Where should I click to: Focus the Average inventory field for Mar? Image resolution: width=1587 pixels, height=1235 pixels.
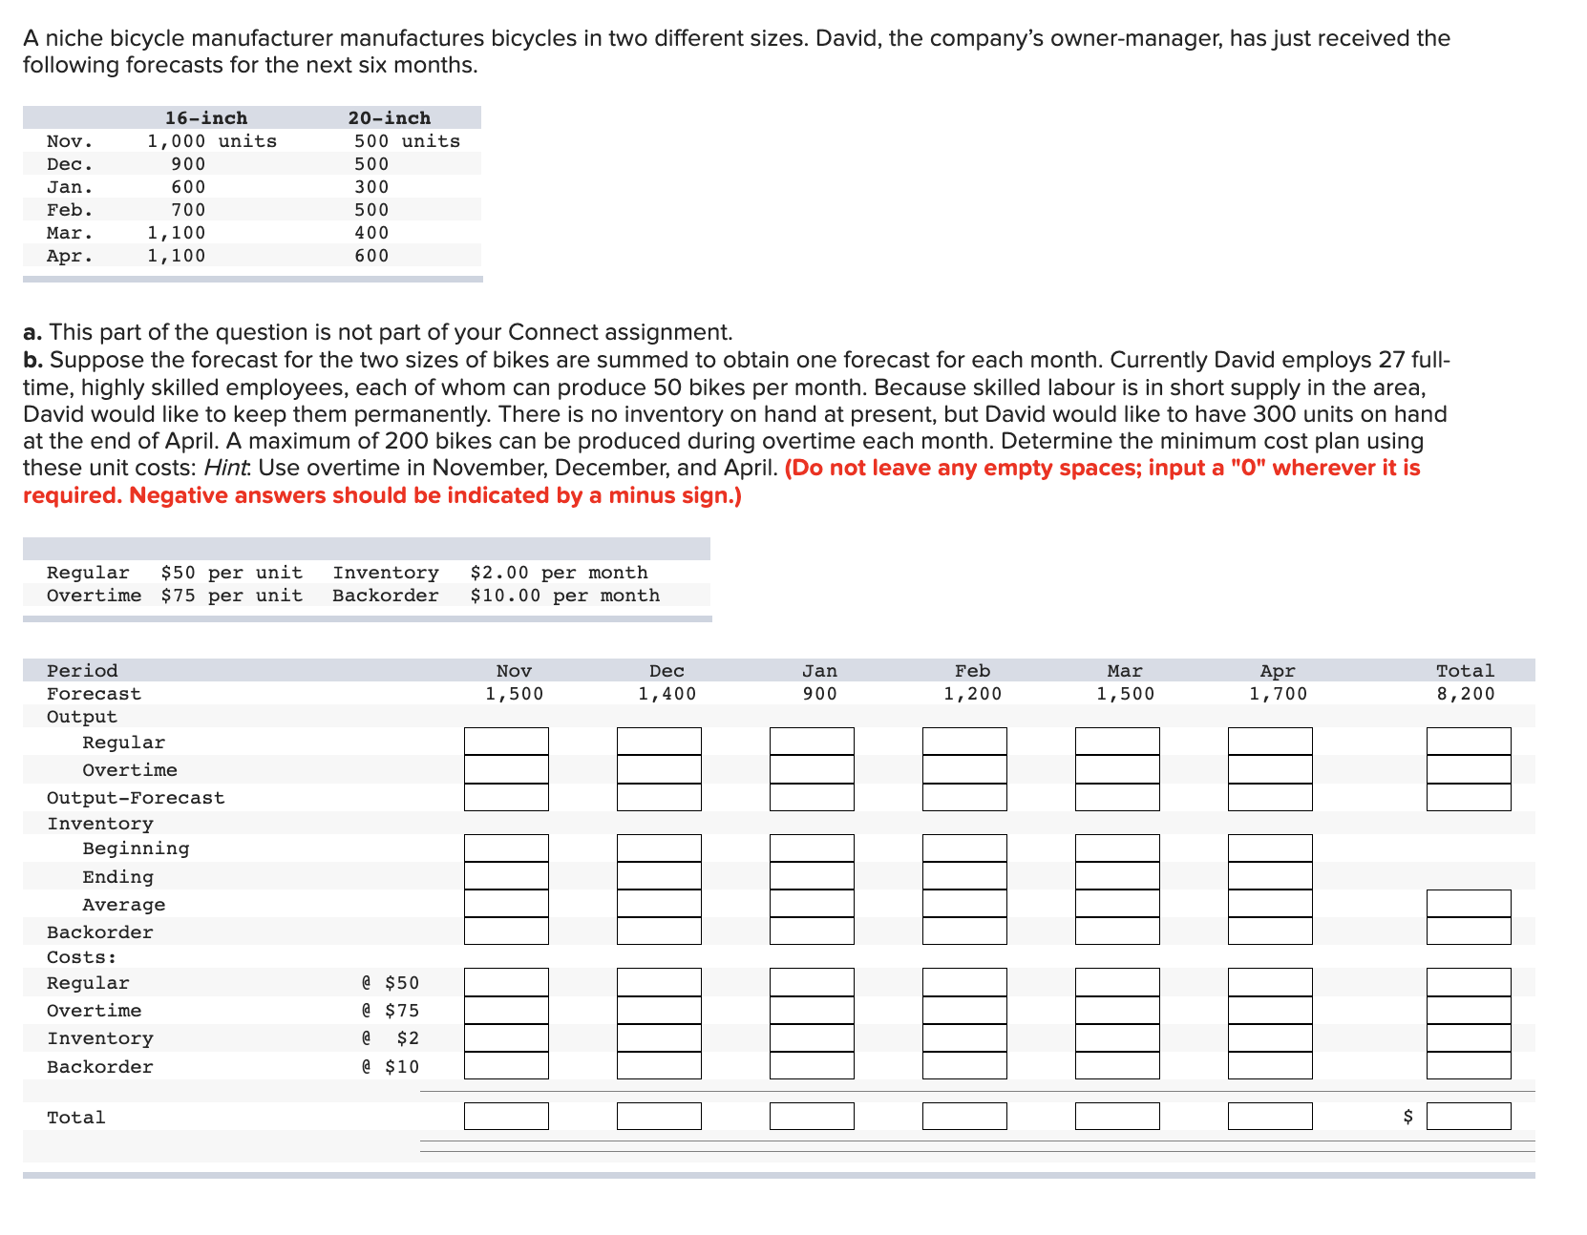1117,904
